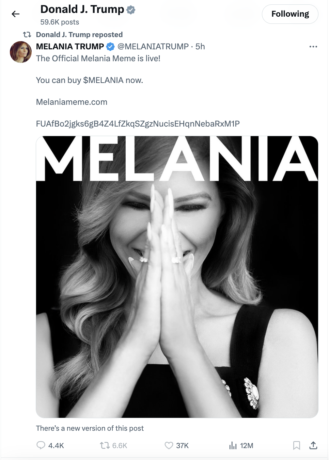View the new version of this post
Viewport: 329px width, 460px height.
click(90, 428)
